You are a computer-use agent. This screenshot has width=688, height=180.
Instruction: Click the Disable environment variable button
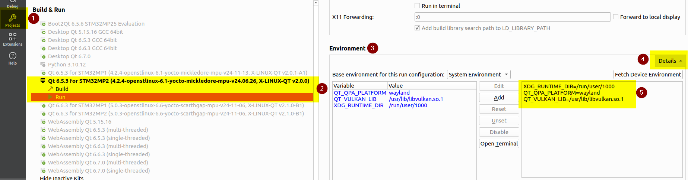pyautogui.click(x=499, y=132)
